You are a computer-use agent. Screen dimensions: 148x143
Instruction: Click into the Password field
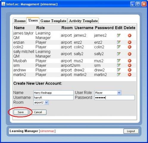pos(114,98)
